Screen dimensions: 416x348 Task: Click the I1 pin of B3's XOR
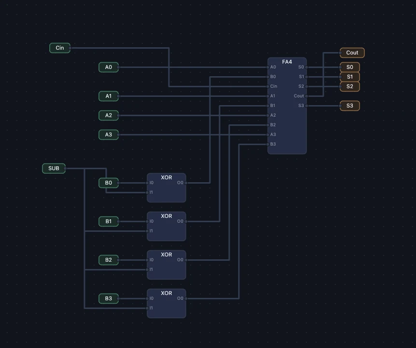pos(147,308)
